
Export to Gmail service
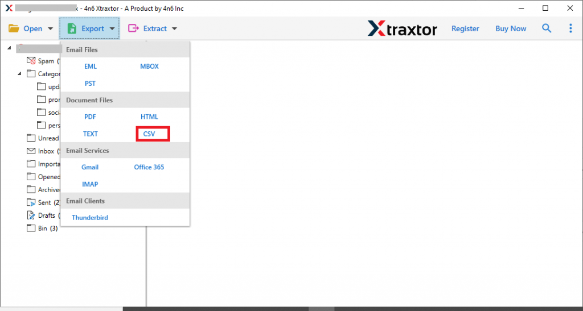coord(90,167)
